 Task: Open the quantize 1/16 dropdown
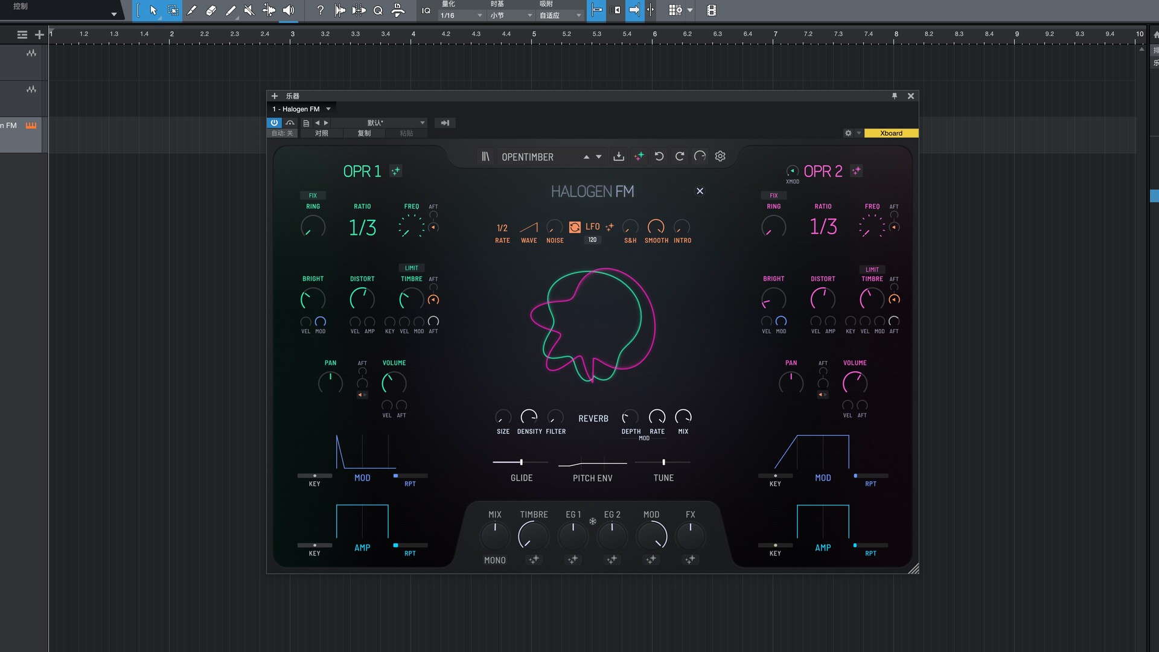coord(462,15)
